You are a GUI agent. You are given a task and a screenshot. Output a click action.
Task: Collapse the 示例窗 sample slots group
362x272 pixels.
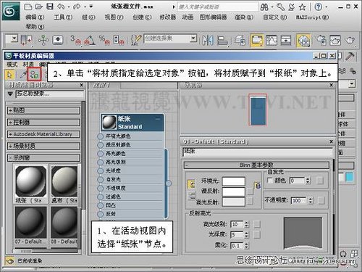pos(43,157)
